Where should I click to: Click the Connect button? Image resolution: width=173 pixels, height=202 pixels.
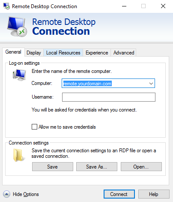tap(119, 194)
